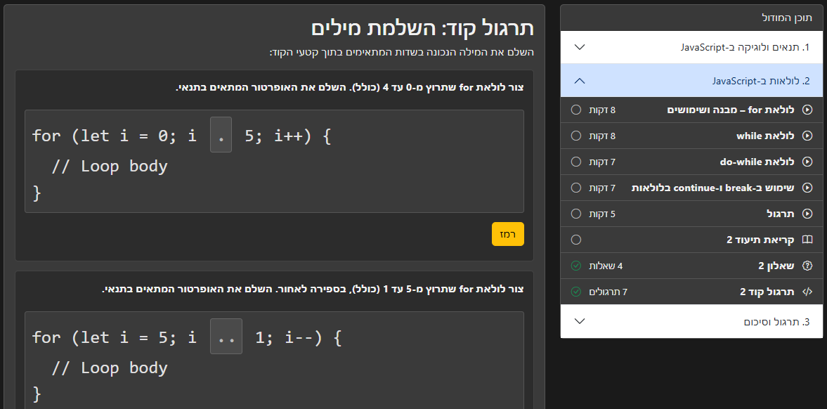Open lesson שימוש ב-break ו-continue בלולאות
Screen dimensions: 827x409
click(x=691, y=188)
